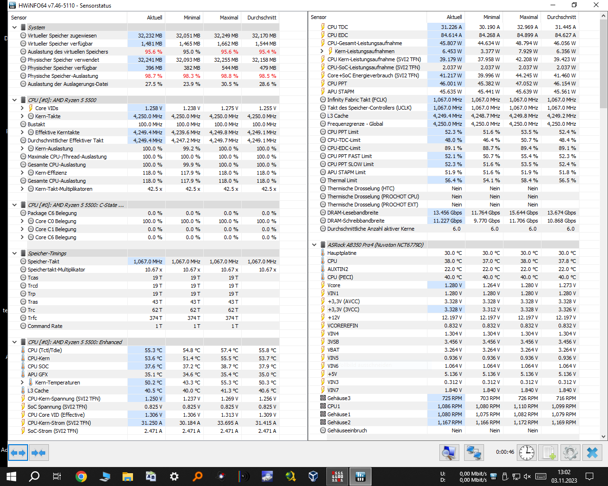
Task: Open VirtualBox cube icon in taskbar
Action: (313, 477)
